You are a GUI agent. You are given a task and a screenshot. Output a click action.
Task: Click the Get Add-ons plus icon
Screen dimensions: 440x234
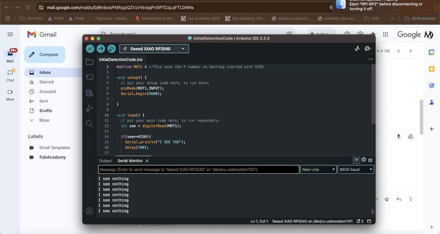(x=432, y=129)
